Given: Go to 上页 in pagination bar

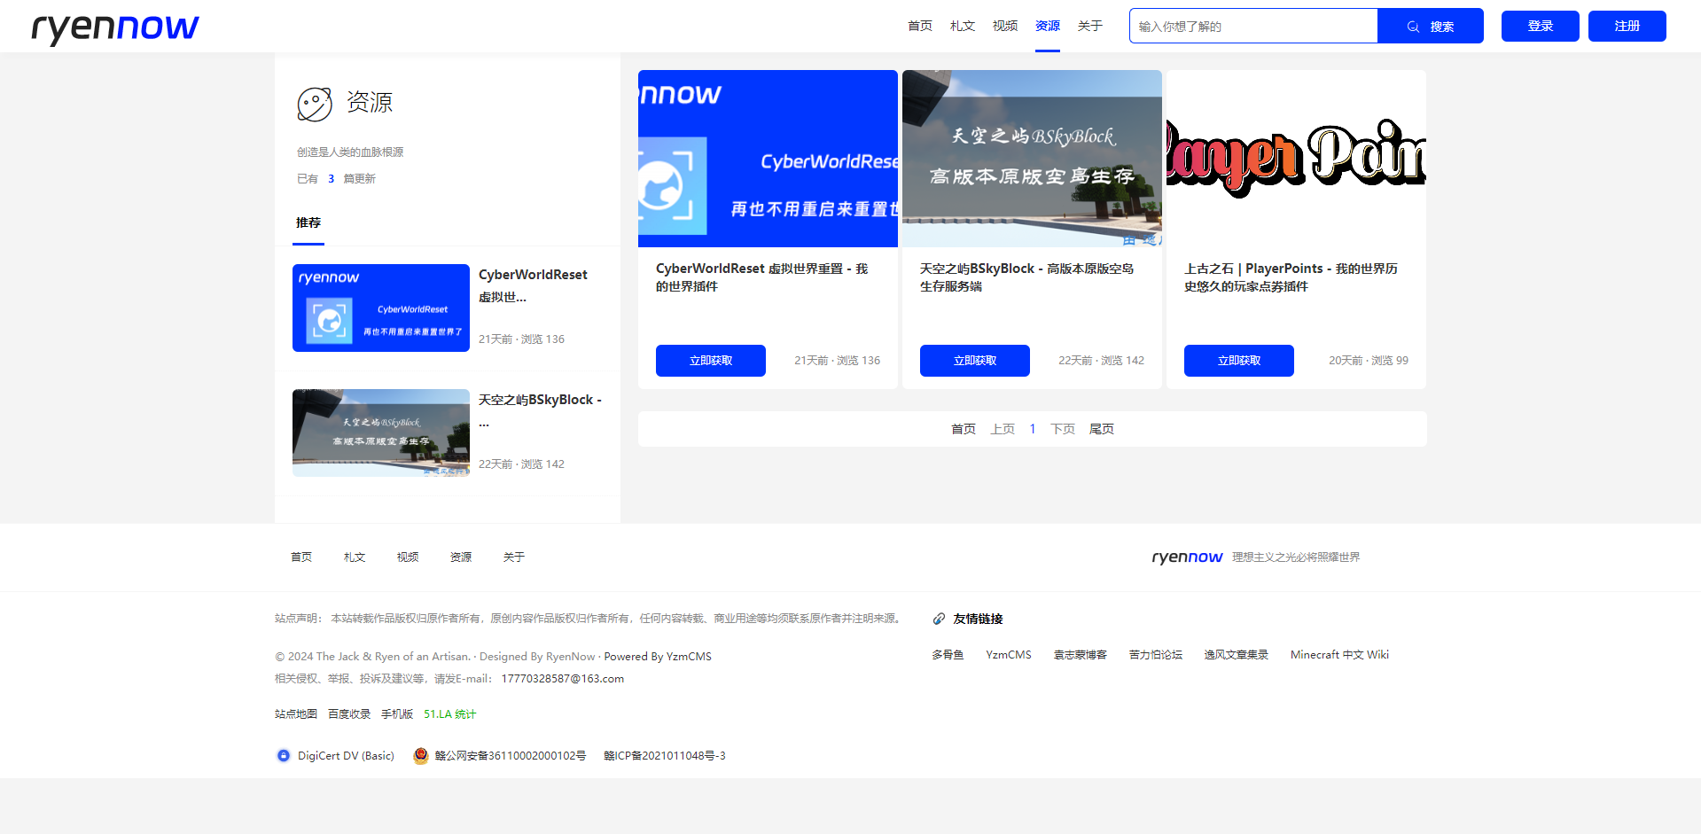Looking at the screenshot, I should (1003, 429).
